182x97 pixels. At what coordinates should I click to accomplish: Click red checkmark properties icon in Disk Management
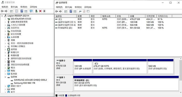point(84,11)
